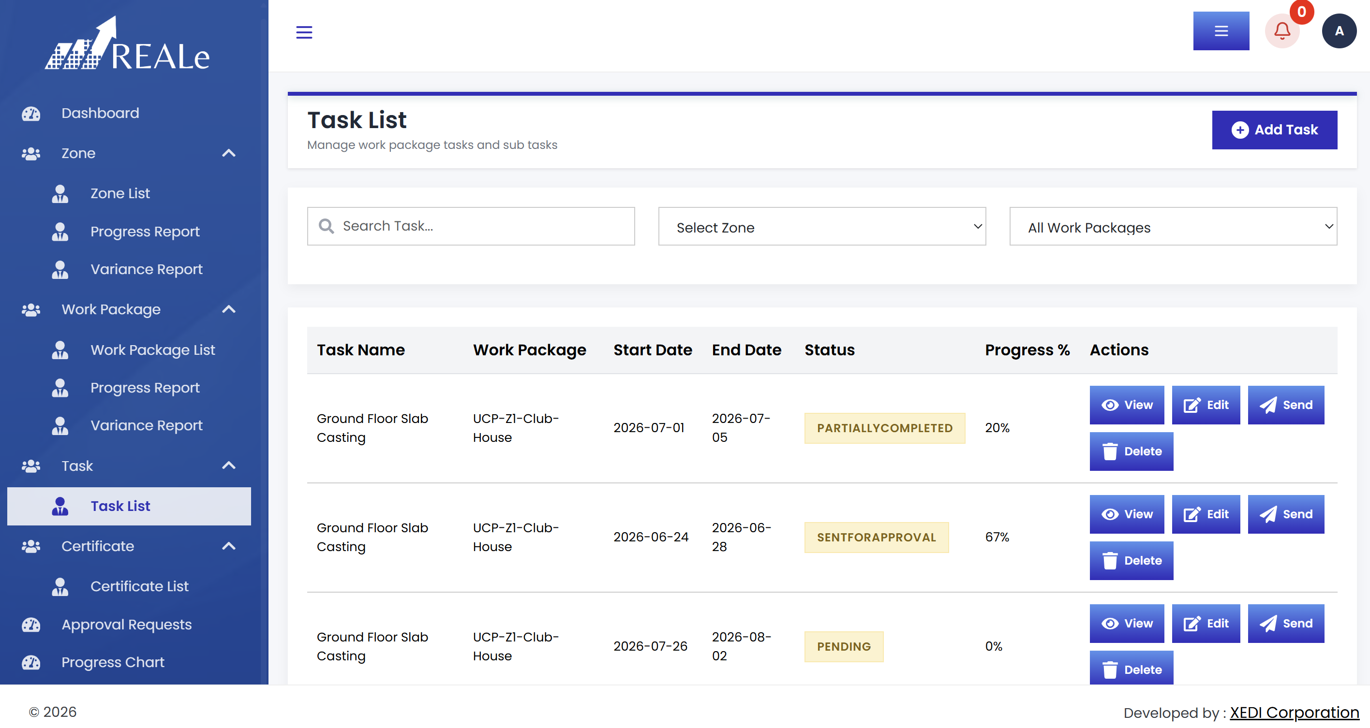Open Progress Report under Zone
1370x728 pixels.
(x=145, y=232)
